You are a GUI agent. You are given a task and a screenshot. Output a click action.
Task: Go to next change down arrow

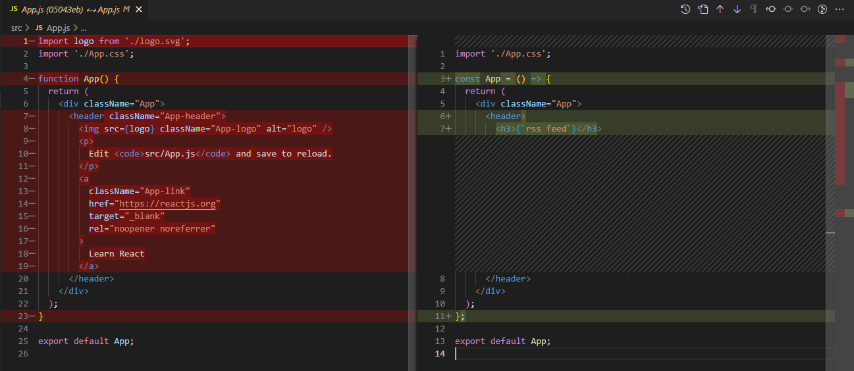[x=737, y=9]
